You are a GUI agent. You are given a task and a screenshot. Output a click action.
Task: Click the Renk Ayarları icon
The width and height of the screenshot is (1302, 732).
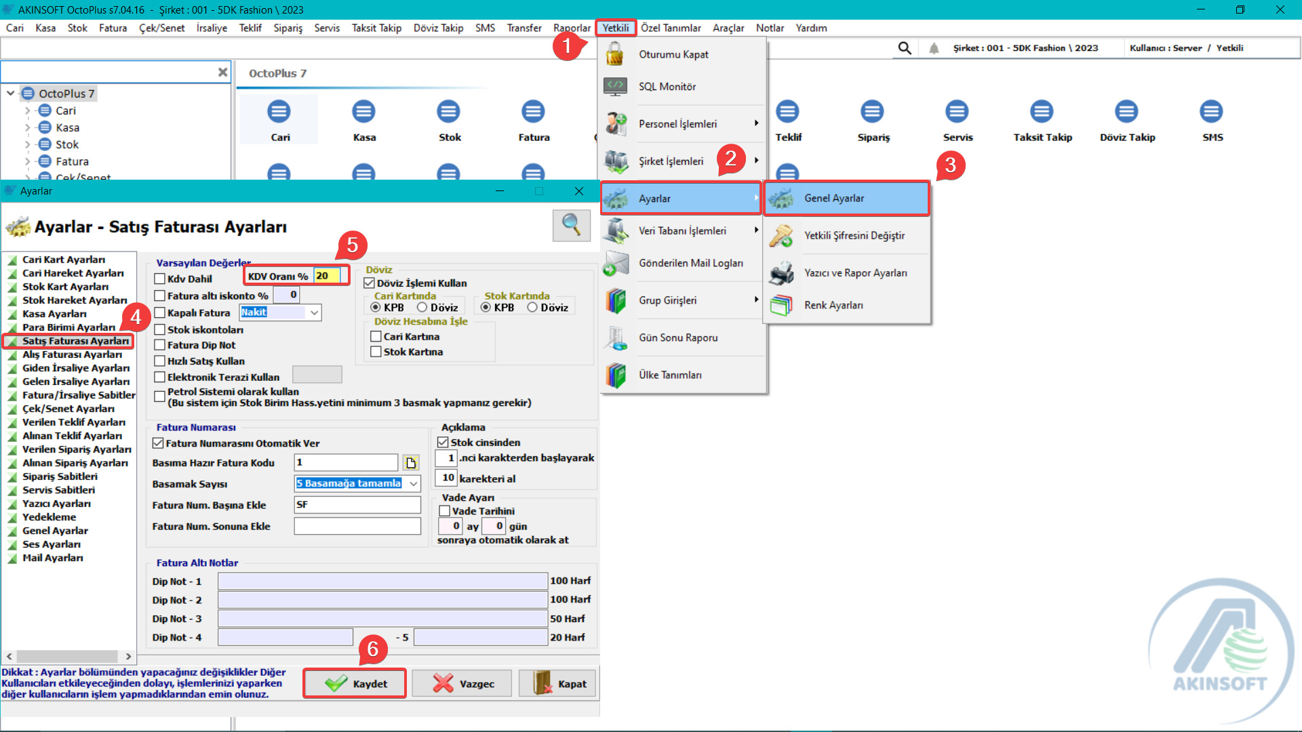pyautogui.click(x=781, y=305)
